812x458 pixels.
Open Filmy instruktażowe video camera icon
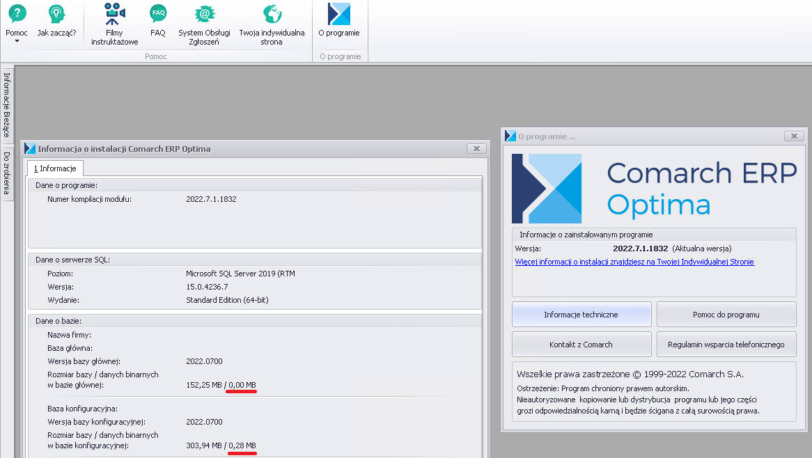[115, 14]
